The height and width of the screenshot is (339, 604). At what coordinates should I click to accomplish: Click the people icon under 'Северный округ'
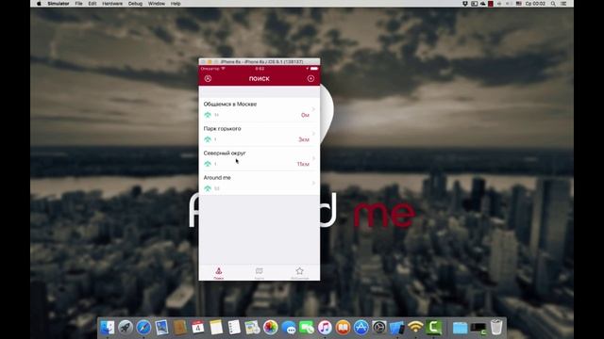pyautogui.click(x=208, y=164)
